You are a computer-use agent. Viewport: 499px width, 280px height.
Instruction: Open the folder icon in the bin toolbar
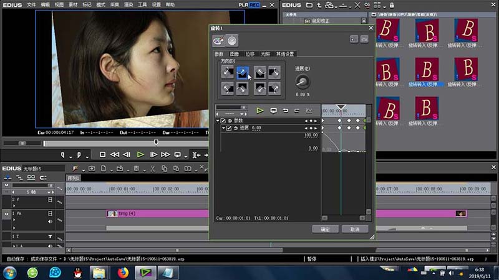point(309,5)
